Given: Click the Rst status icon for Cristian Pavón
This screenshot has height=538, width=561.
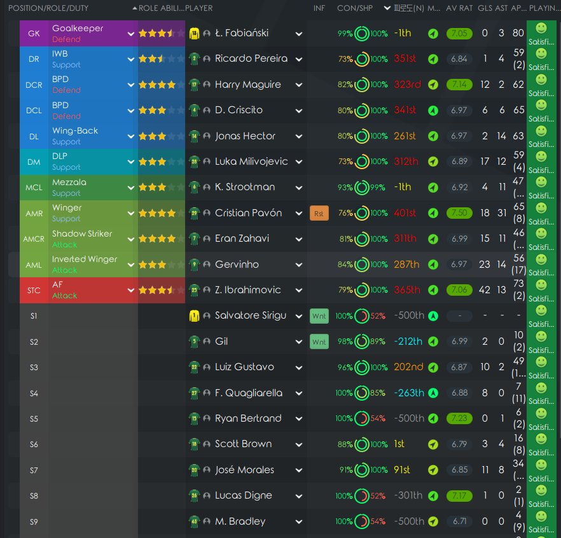Looking at the screenshot, I should pos(319,213).
